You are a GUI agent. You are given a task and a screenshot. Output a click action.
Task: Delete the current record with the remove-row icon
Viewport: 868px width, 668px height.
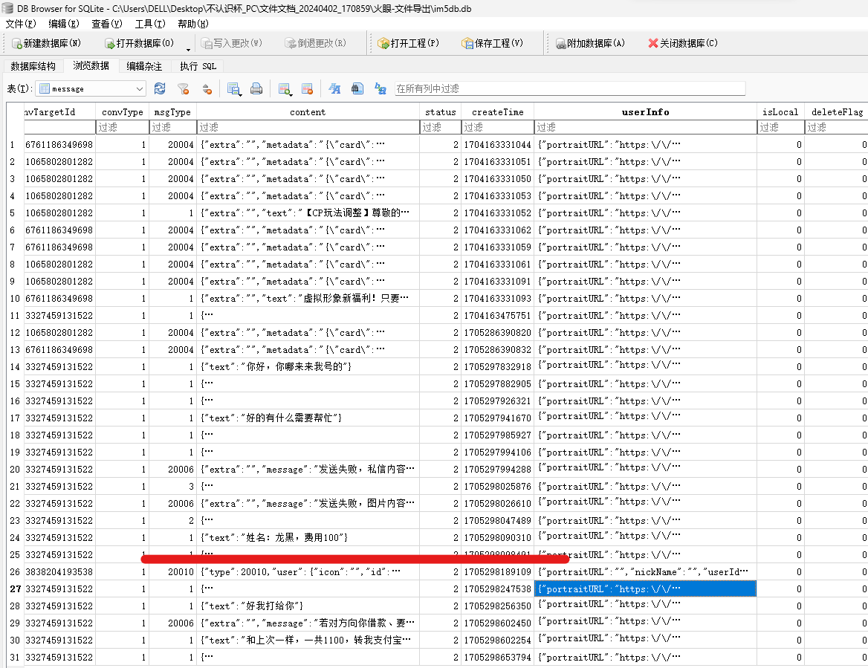click(x=307, y=88)
